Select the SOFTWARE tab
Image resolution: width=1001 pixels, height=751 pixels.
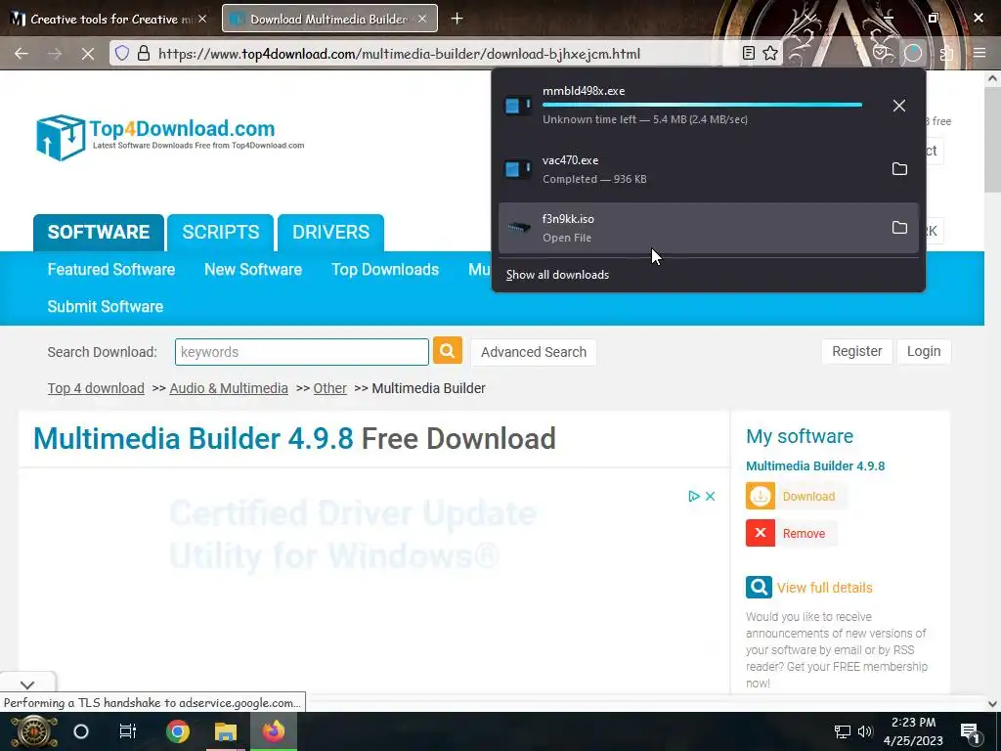click(x=99, y=233)
